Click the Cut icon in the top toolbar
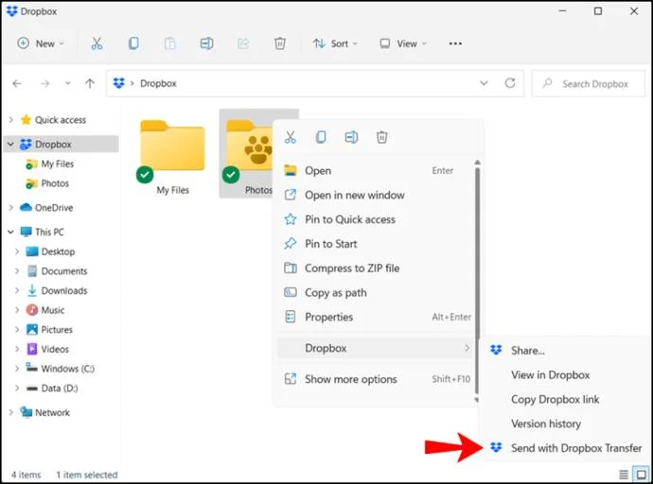The width and height of the screenshot is (653, 484). pos(97,43)
